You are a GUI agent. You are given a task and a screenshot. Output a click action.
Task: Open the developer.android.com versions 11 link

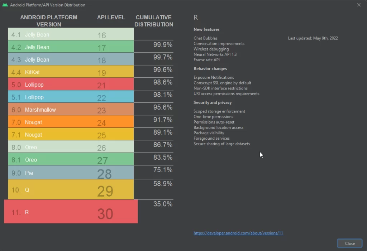tap(238, 233)
